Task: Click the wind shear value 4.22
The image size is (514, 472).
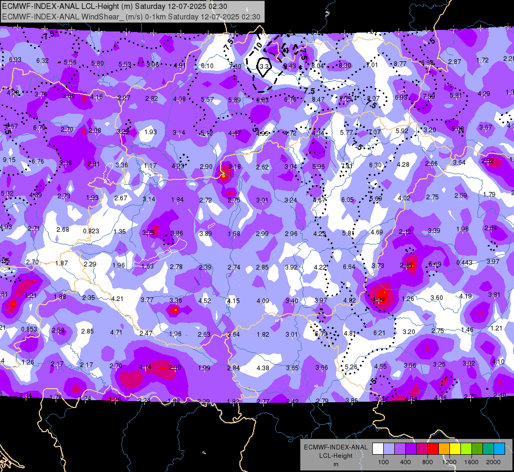Action: pos(320,267)
